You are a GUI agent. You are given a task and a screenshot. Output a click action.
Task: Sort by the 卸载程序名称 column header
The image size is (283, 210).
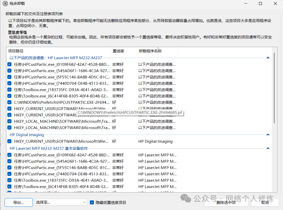[x=158, y=51]
